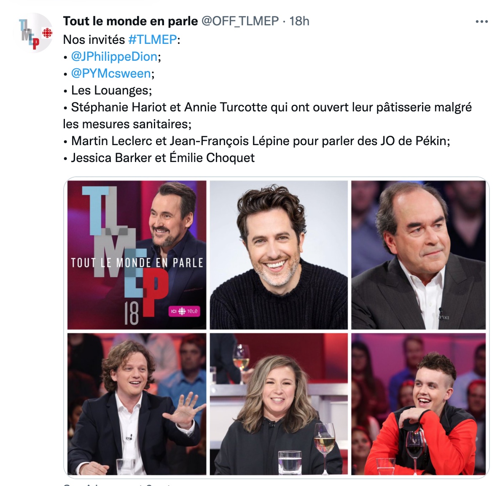Open the Tout le monde en parle account name
Viewport: 500px width, 486px height.
(130, 21)
